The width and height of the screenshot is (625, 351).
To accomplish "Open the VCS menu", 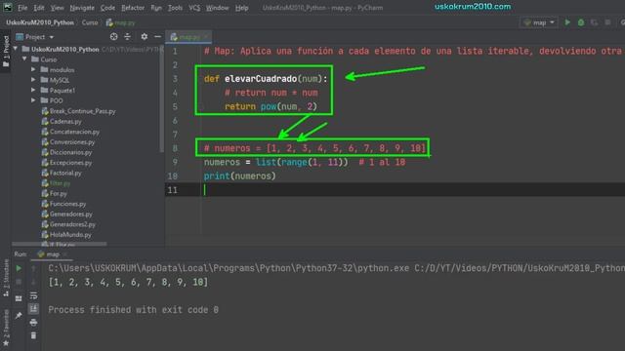I will [194, 8].
